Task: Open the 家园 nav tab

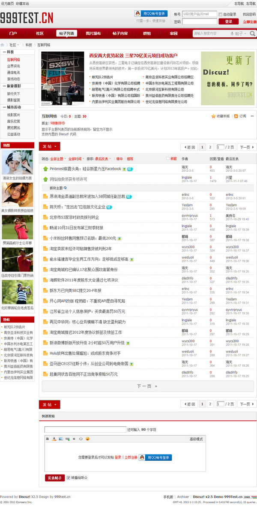Action: (173, 33)
